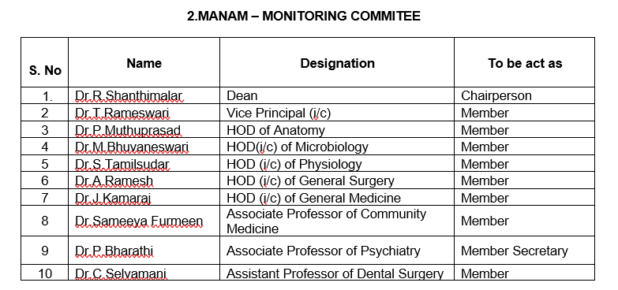
Task: Click the name Dr.C.Selvamani
Action: pos(121,273)
